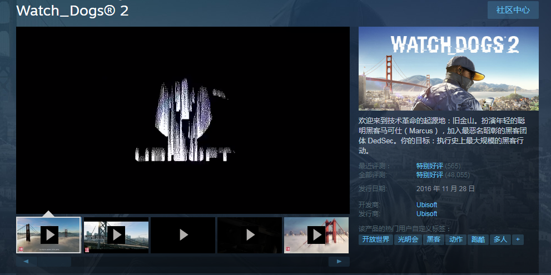Image resolution: width=551 pixels, height=275 pixels.
Task: Click the thumbnail strip scrollbar handle
Action: [x=54, y=262]
